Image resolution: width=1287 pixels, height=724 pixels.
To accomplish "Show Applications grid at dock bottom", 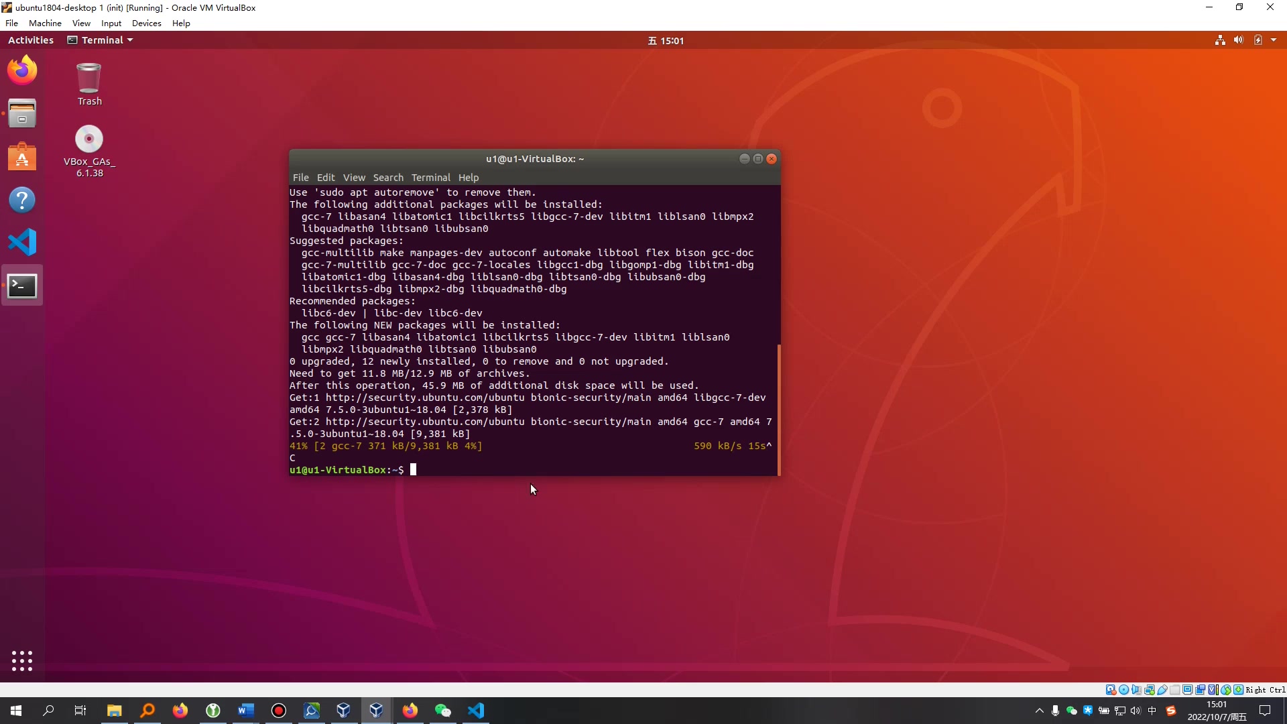I will click(22, 660).
